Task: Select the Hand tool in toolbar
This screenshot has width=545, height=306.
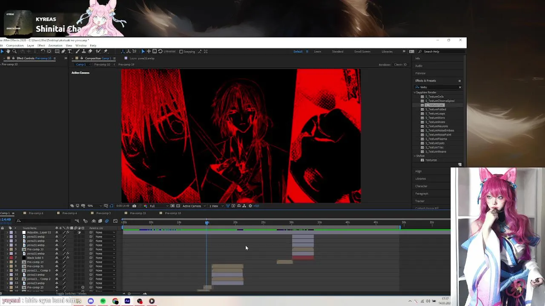Action: [x=8, y=51]
